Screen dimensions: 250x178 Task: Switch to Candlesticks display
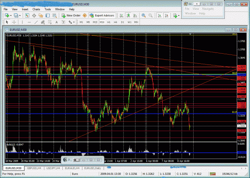(x=128, y=16)
